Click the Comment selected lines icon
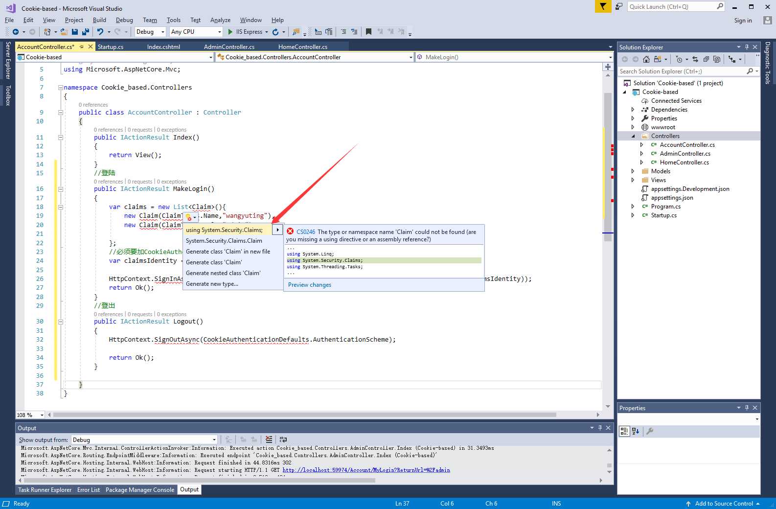 (x=343, y=32)
